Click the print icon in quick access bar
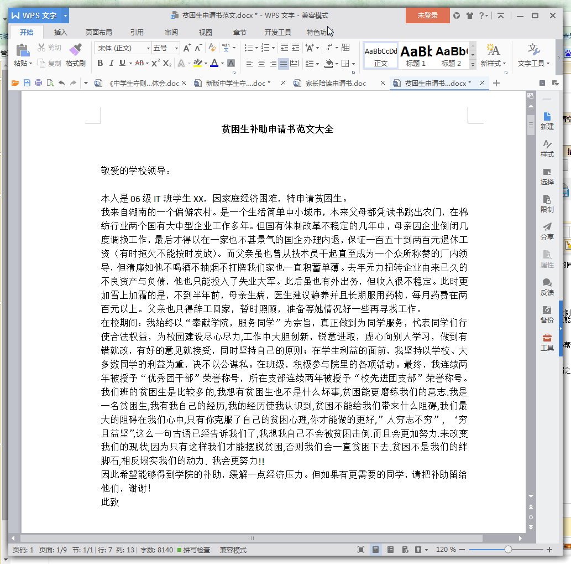The image size is (571, 564). 38,83
